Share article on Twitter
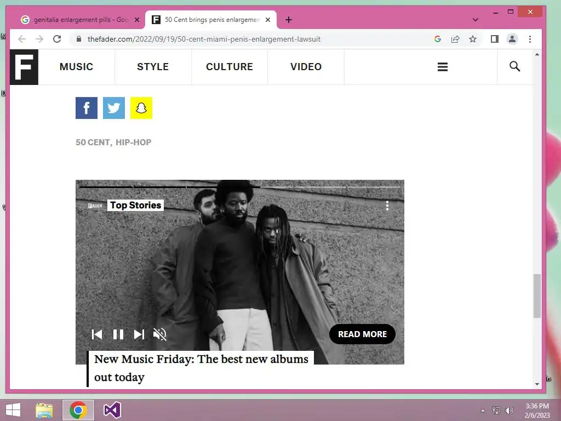The width and height of the screenshot is (561, 421). (114, 108)
